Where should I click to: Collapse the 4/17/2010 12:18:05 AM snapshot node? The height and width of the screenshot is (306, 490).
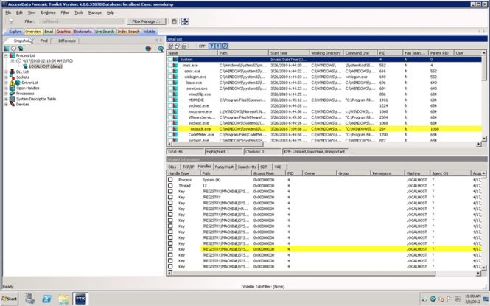(x=13, y=61)
